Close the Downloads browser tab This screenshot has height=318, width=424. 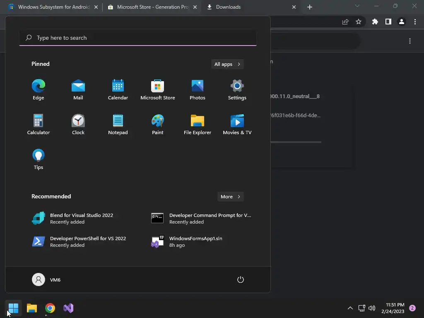(x=294, y=7)
